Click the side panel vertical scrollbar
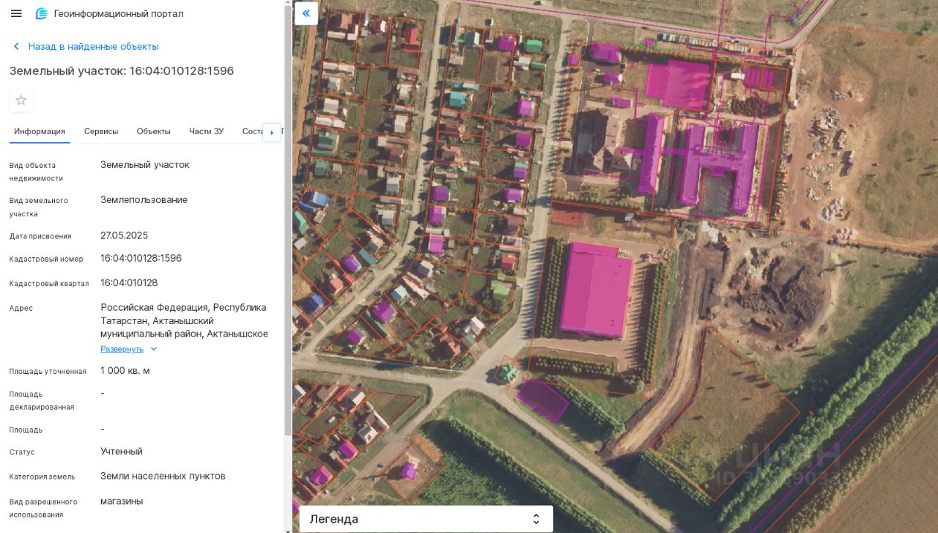Image resolution: width=938 pixels, height=533 pixels. (288, 220)
